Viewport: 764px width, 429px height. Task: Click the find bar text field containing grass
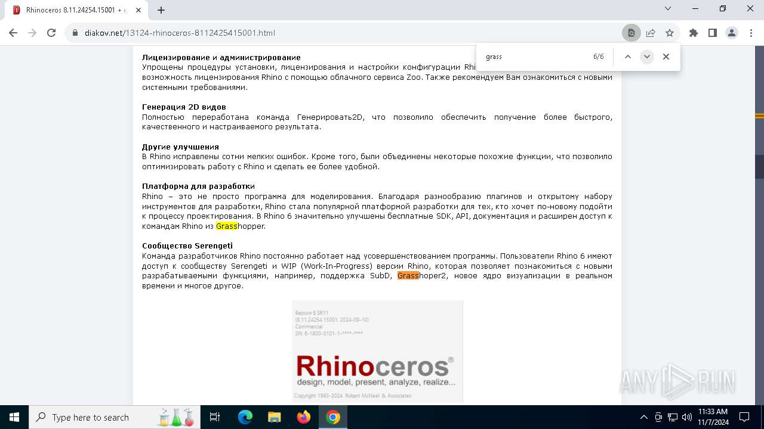pyautogui.click(x=534, y=57)
